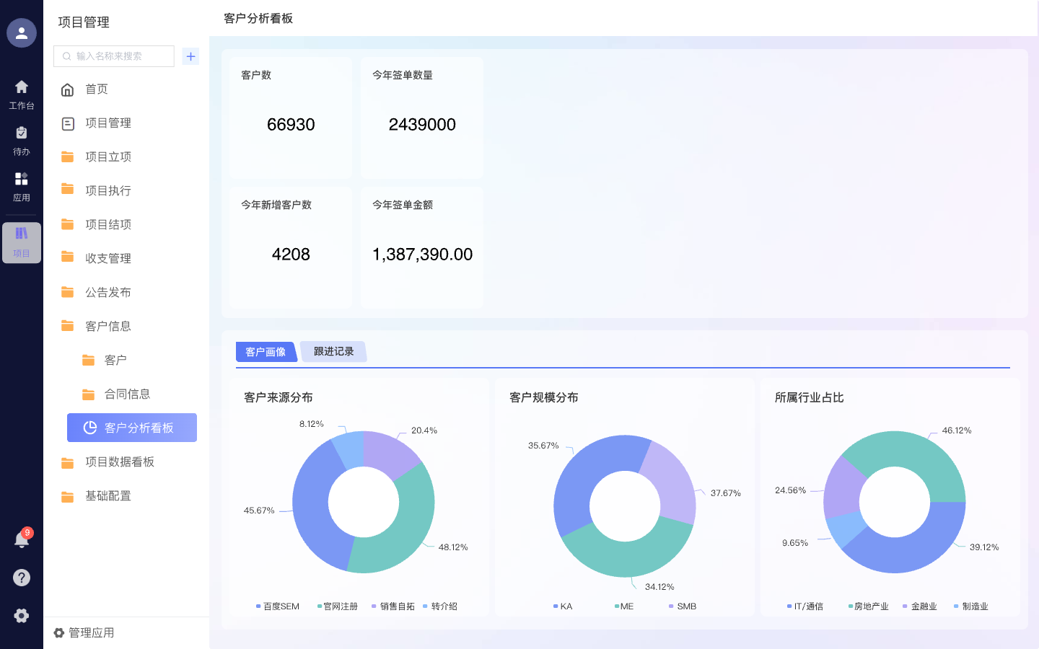Toggle the KA series in 客户规模分布 legend
1039x649 pixels.
pyautogui.click(x=562, y=606)
